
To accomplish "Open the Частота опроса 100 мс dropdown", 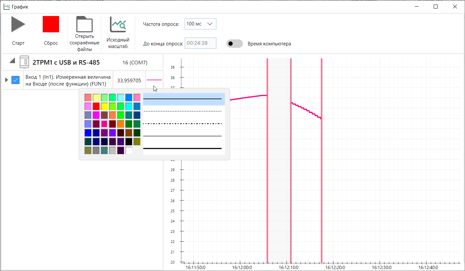I will pyautogui.click(x=200, y=24).
